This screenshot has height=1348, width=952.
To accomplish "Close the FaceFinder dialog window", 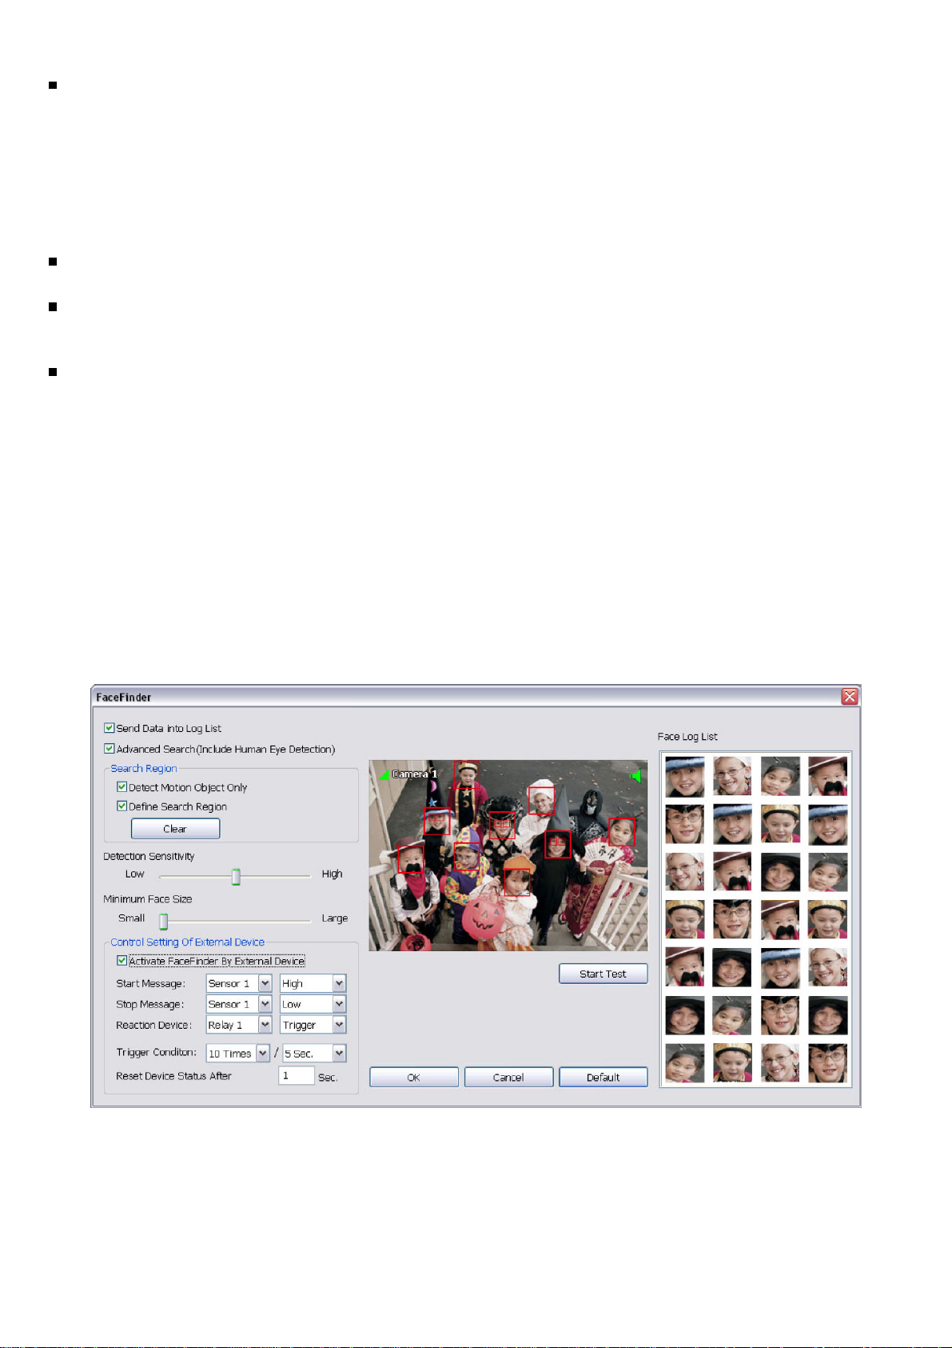I will coord(849,697).
